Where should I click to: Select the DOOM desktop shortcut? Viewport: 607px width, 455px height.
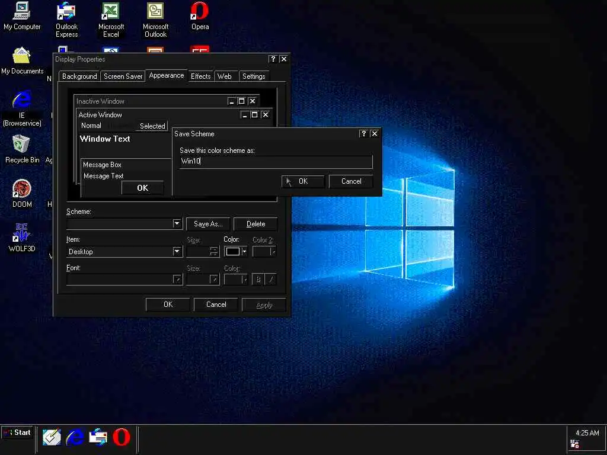pyautogui.click(x=22, y=194)
